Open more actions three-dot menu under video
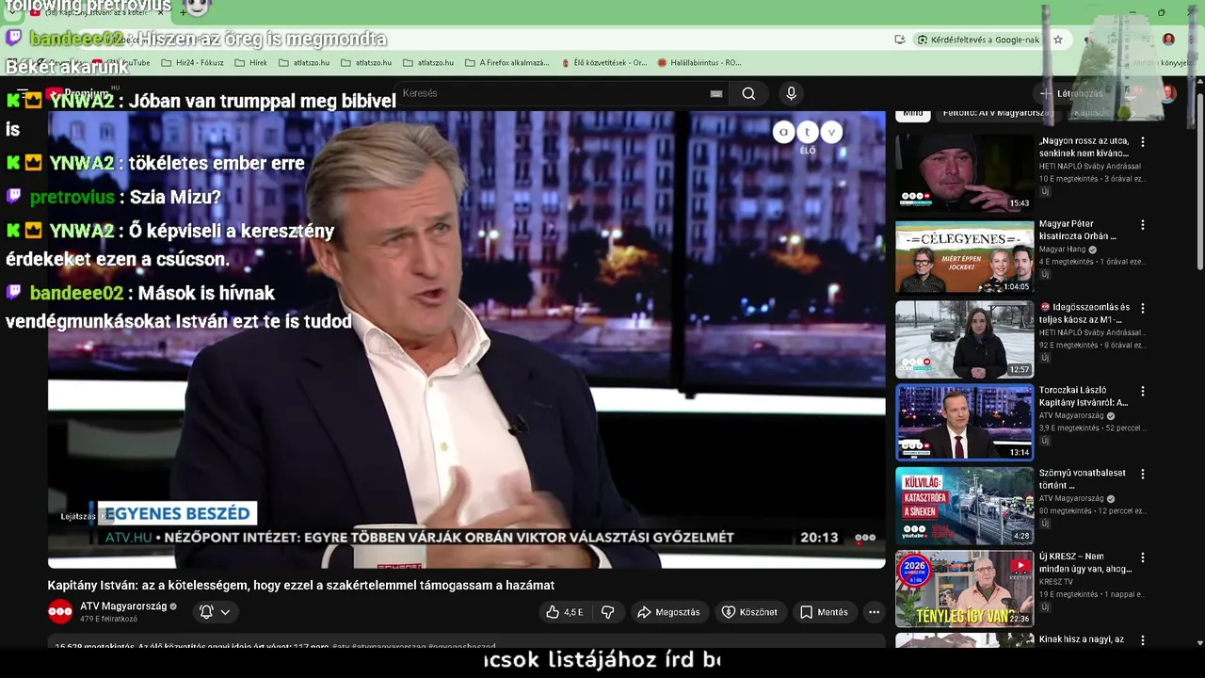 (x=874, y=612)
